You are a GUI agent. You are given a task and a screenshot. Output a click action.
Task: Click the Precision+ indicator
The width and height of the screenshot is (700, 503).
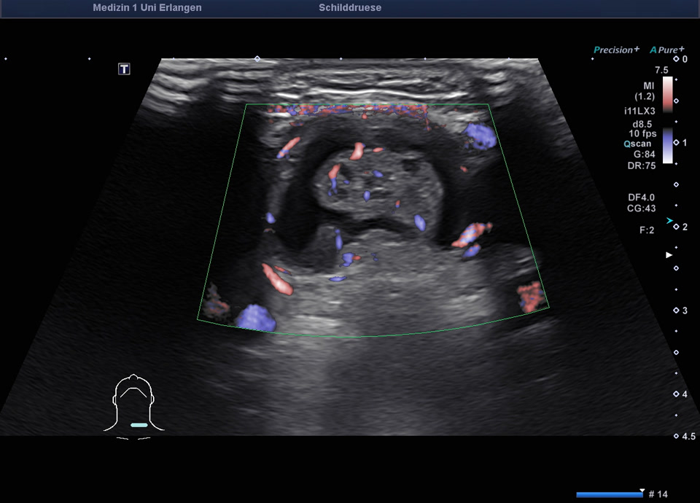click(616, 50)
